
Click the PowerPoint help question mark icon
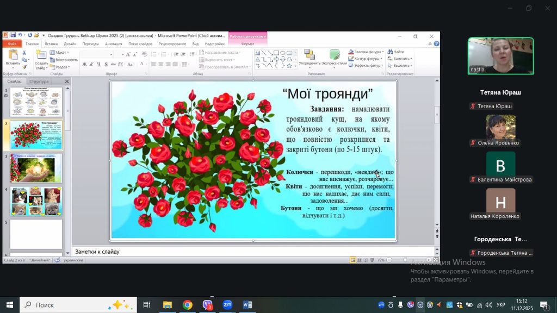coord(435,43)
